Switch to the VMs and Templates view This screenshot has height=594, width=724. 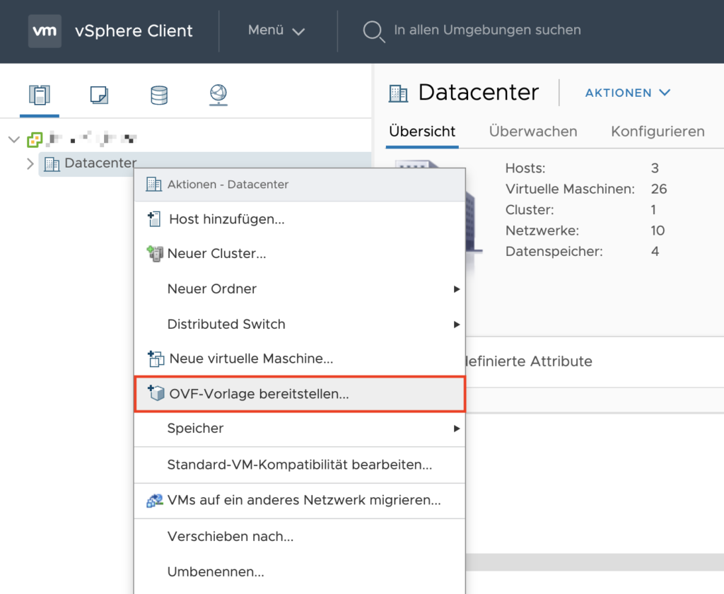coord(99,95)
